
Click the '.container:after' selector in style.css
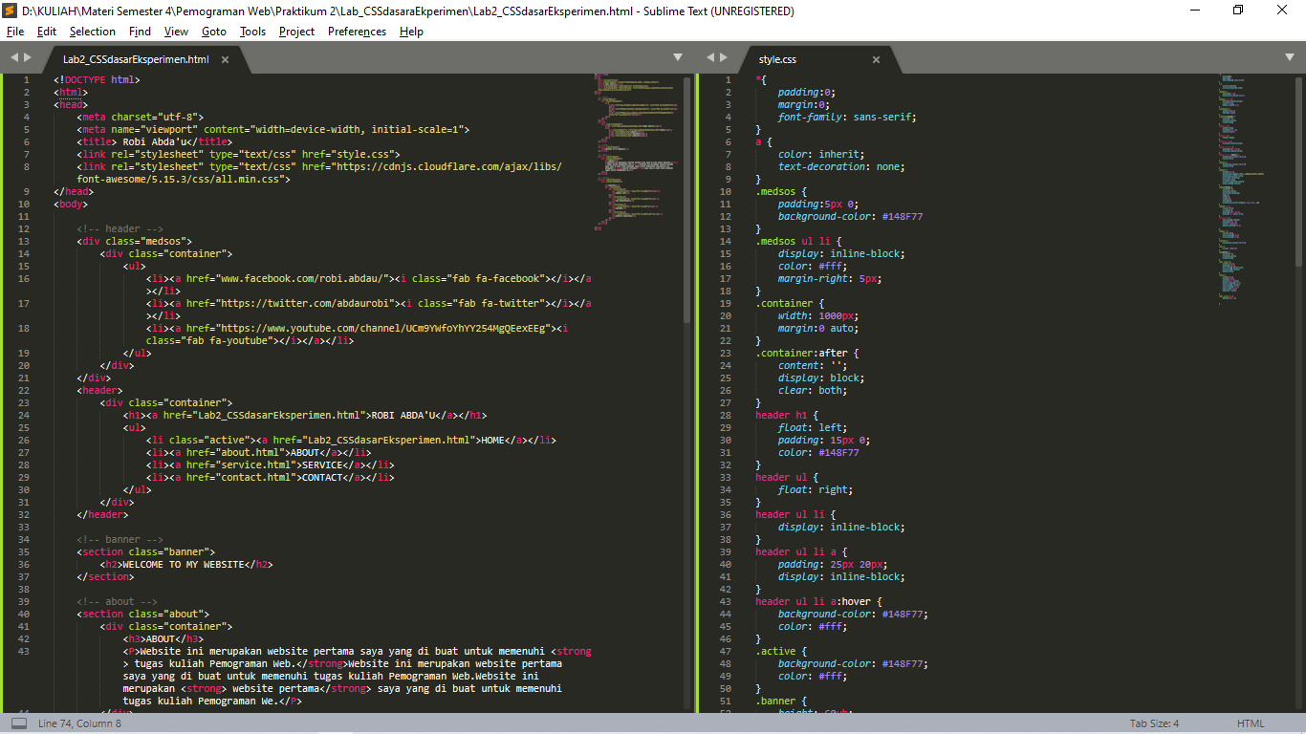coord(803,353)
